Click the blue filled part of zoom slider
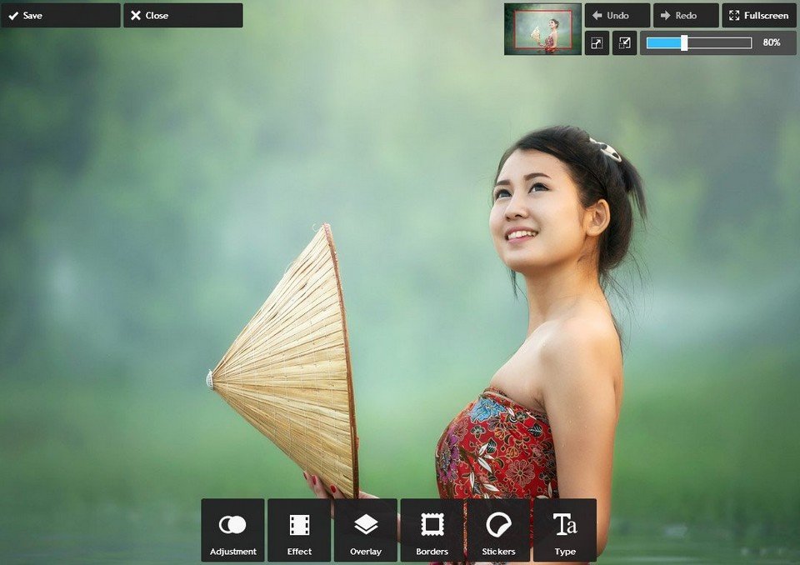This screenshot has height=565, width=800. click(x=663, y=42)
